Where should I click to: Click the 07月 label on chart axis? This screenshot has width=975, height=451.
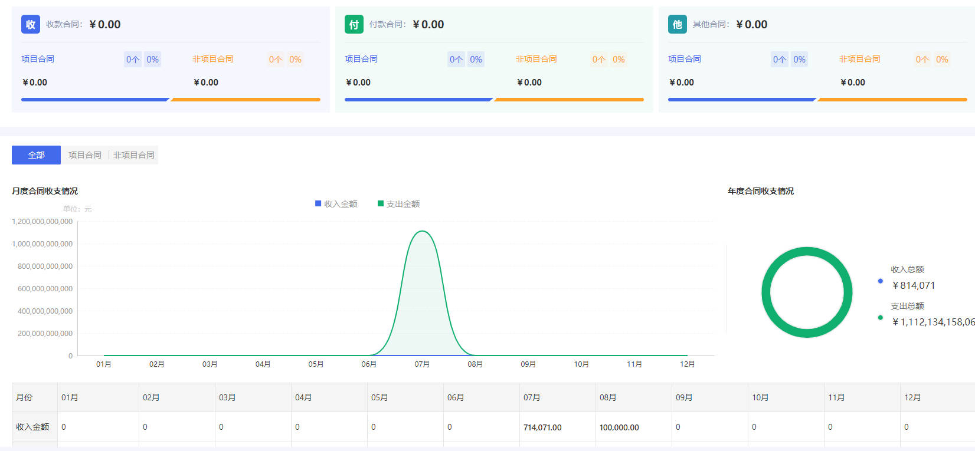click(422, 364)
